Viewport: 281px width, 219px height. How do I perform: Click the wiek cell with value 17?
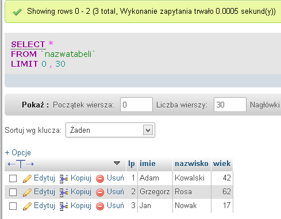222,206
